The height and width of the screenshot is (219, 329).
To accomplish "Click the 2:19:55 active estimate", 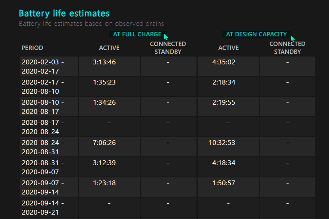I will point(224,102).
